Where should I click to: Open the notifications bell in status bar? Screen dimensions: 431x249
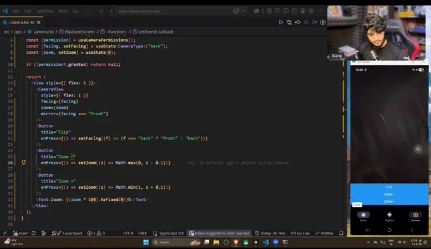[x=341, y=233]
